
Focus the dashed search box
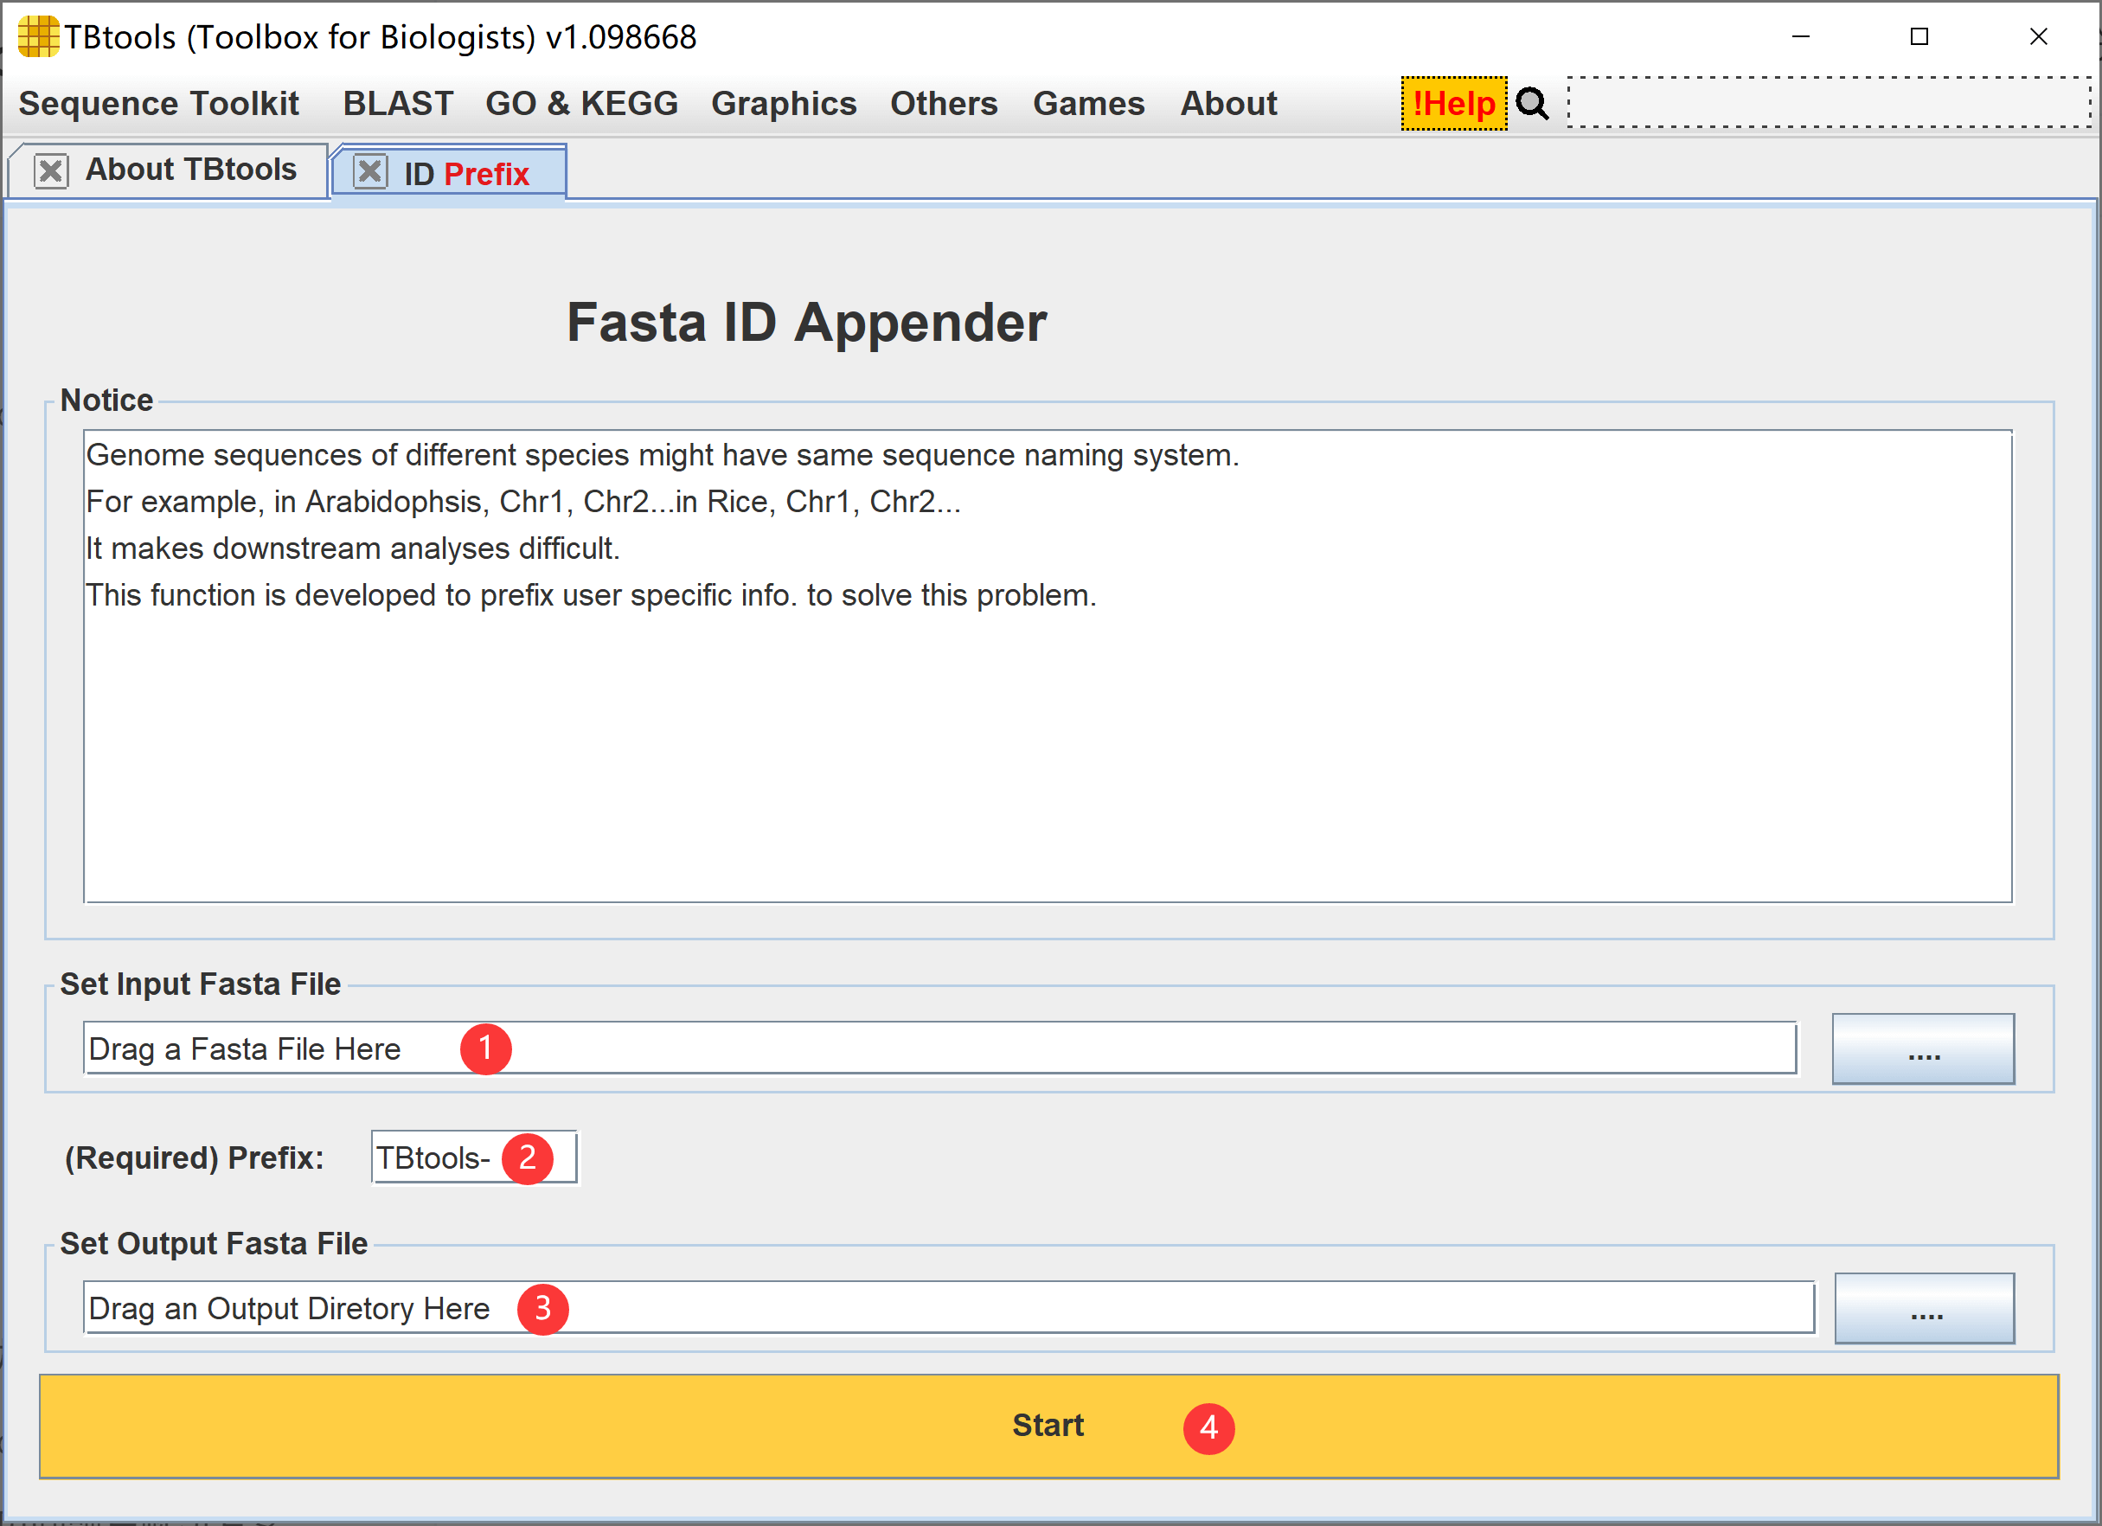tap(1829, 103)
